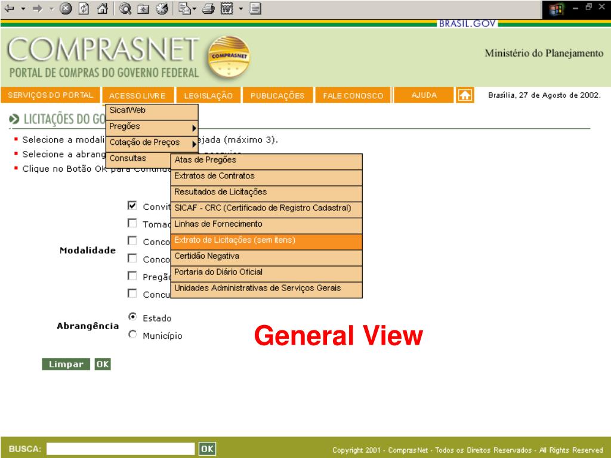Image resolution: width=611 pixels, height=458 pixels.
Task: Refresh the current page
Action: pos(84,8)
